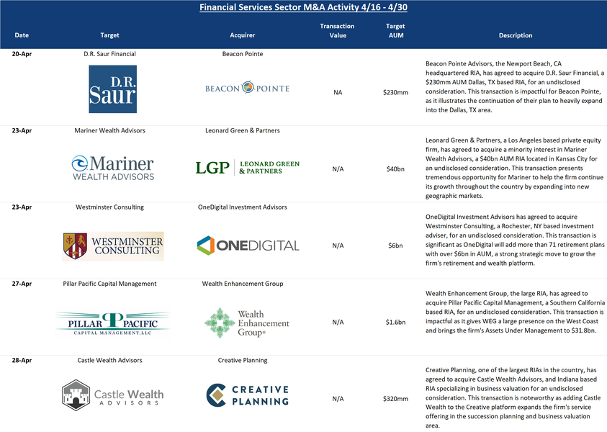
Task: Click the '27-Apr' date cell
Action: click(22, 284)
